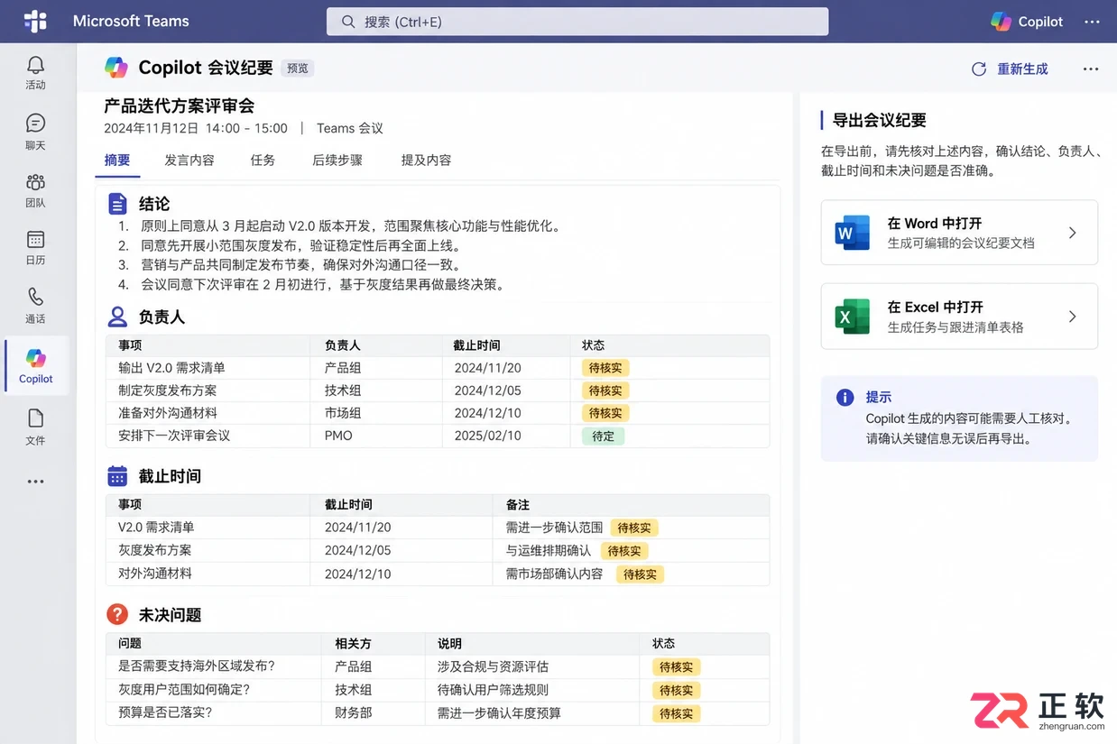Click the 结论 document icon
The height and width of the screenshot is (744, 1117).
click(117, 204)
